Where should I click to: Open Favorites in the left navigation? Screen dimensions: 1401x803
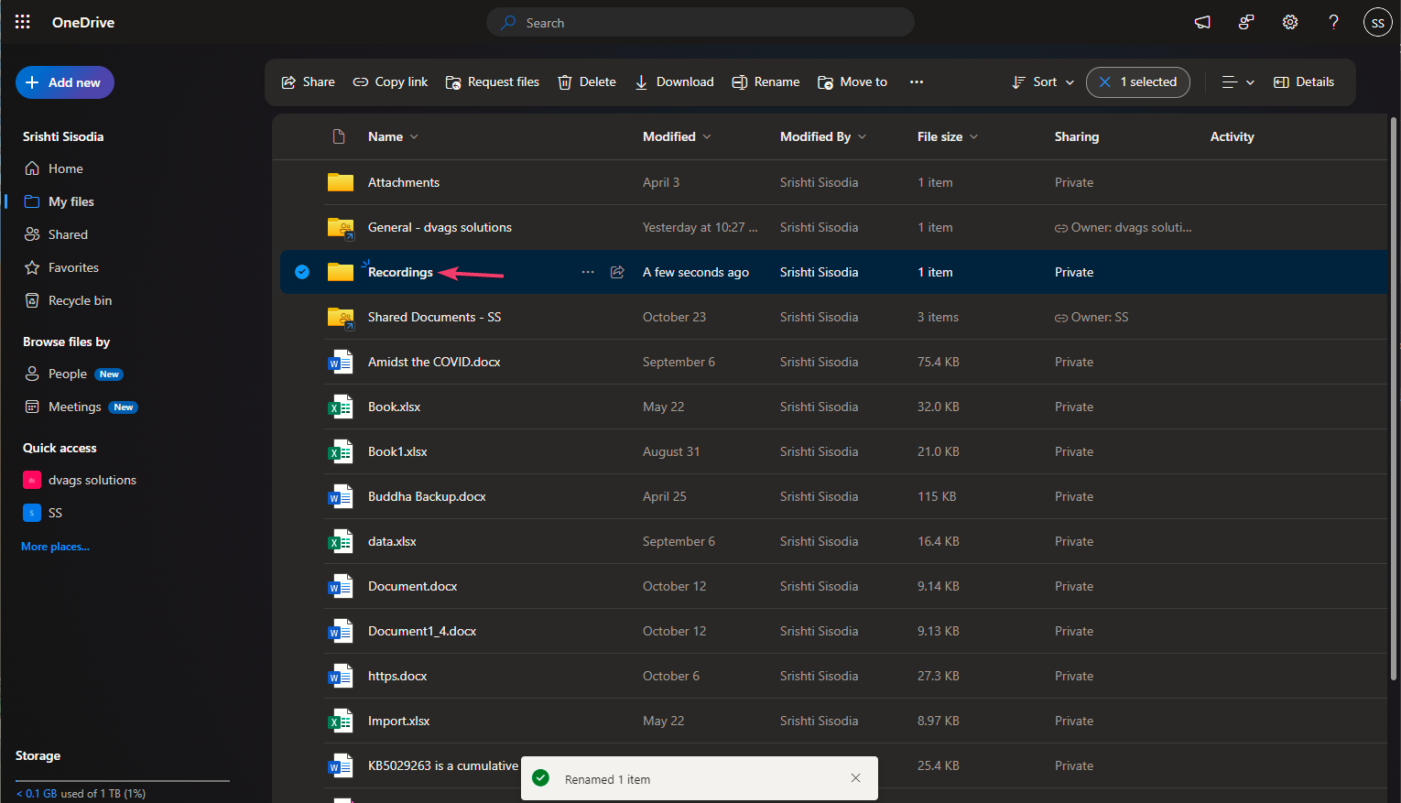73,267
